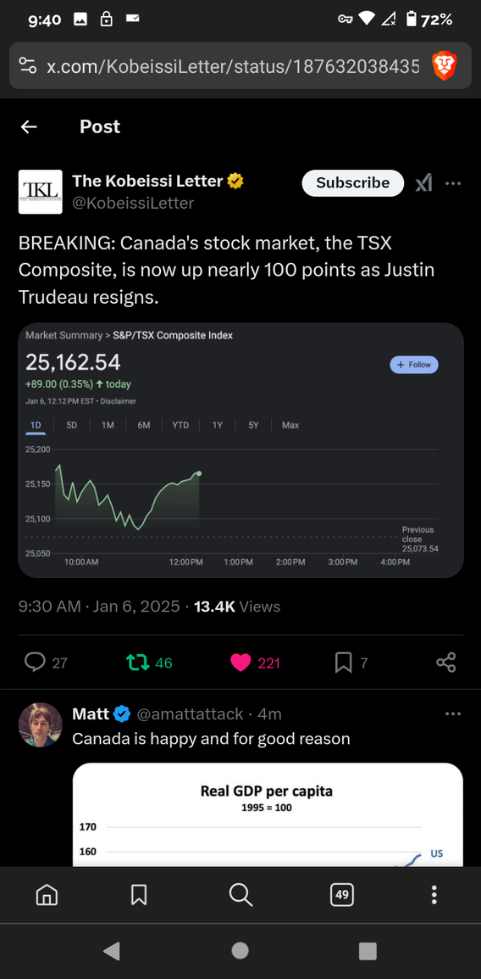Repost the tweet with 46 reposts
The image size is (481, 979).
(x=149, y=663)
